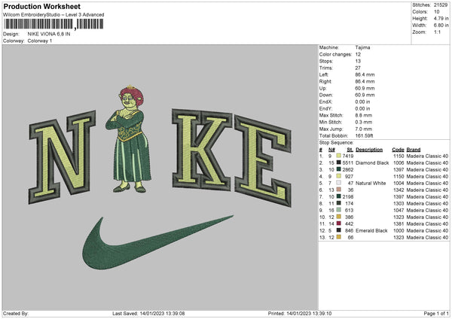Click the Diamond Black description
Viewport: 452px width, 319px height.
click(372, 163)
